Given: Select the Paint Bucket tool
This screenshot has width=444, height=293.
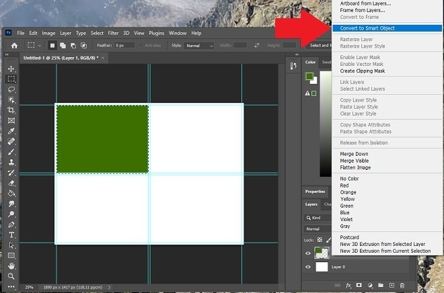Looking at the screenshot, I should [11, 194].
